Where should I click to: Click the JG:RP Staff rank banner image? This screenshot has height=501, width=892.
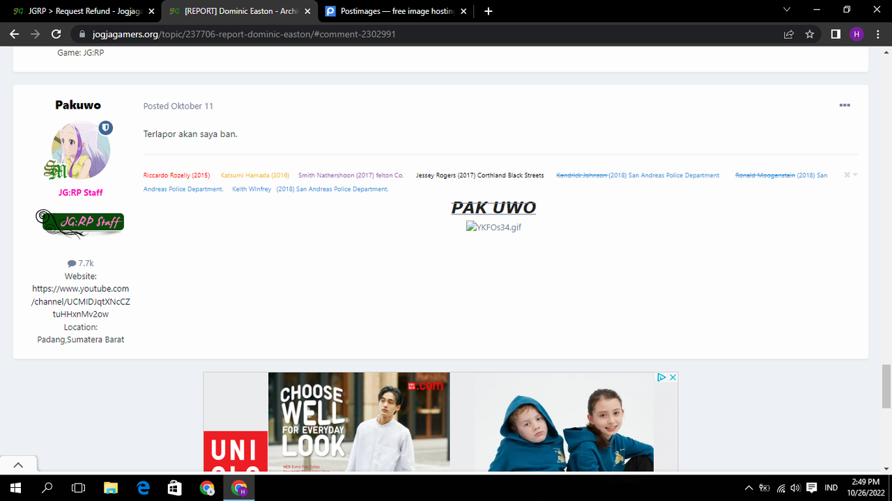click(79, 223)
